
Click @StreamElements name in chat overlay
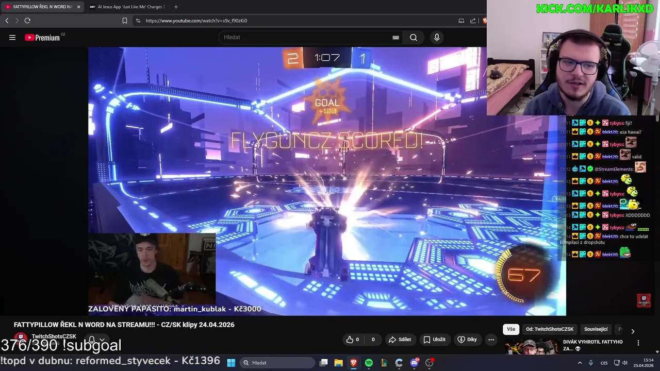click(614, 169)
